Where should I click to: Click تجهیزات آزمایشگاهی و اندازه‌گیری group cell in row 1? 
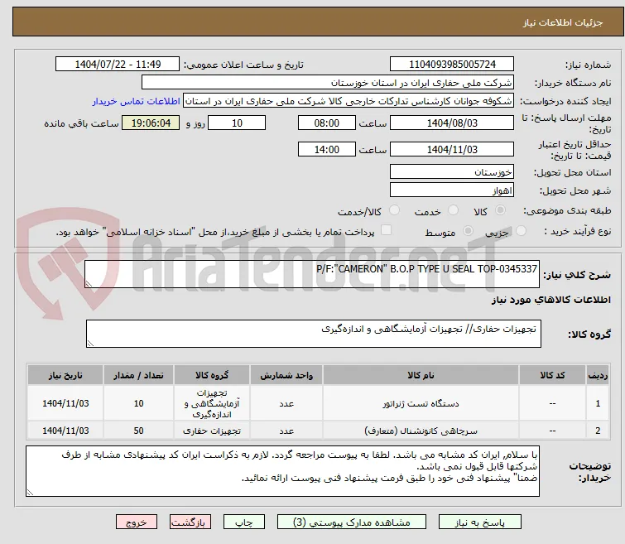[x=212, y=403]
